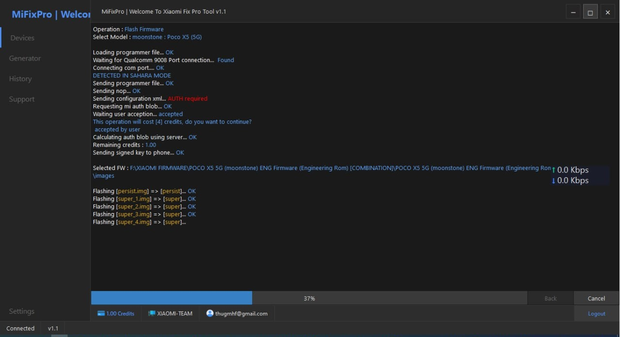
Task: Click the Connected status indicator
Action: click(x=20, y=328)
